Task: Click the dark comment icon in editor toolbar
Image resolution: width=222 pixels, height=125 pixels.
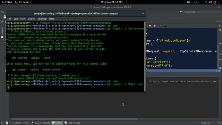Action: point(165,26)
